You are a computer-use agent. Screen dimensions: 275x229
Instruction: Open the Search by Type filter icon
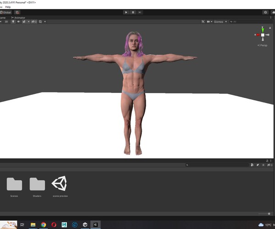[252, 165]
